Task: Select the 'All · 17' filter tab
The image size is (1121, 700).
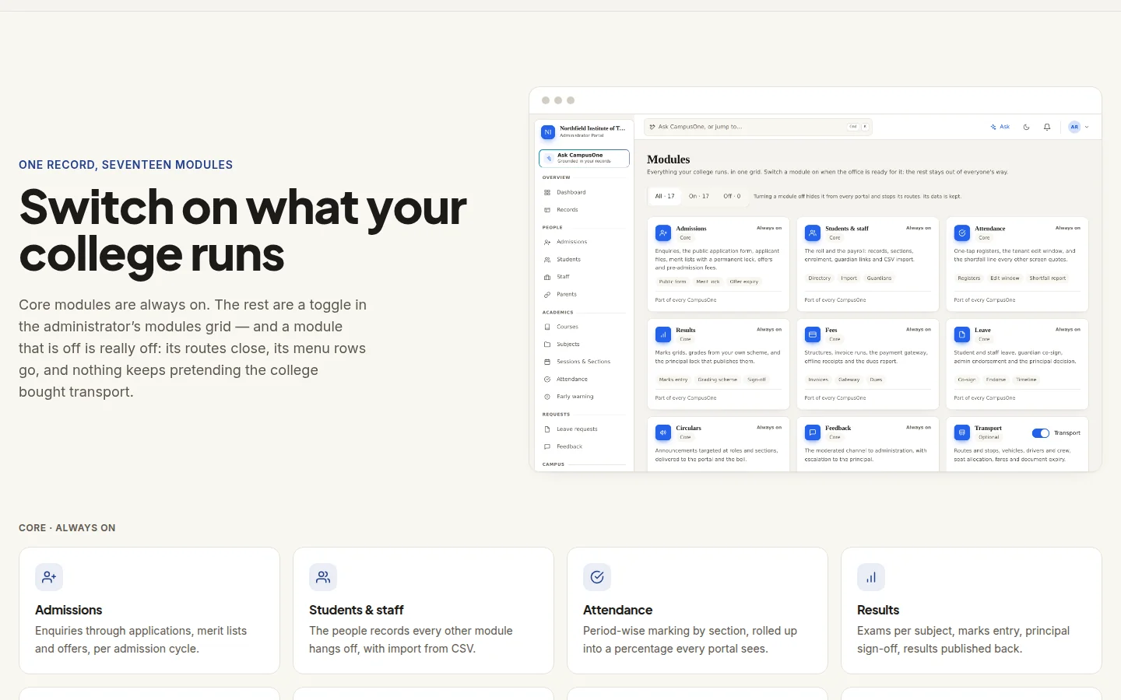Action: coord(665,196)
